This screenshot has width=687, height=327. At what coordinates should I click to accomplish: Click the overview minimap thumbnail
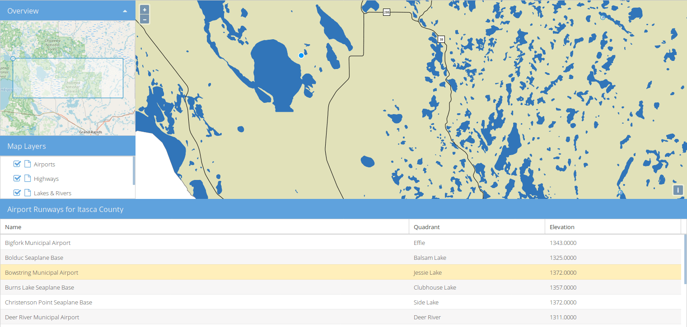[68, 78]
